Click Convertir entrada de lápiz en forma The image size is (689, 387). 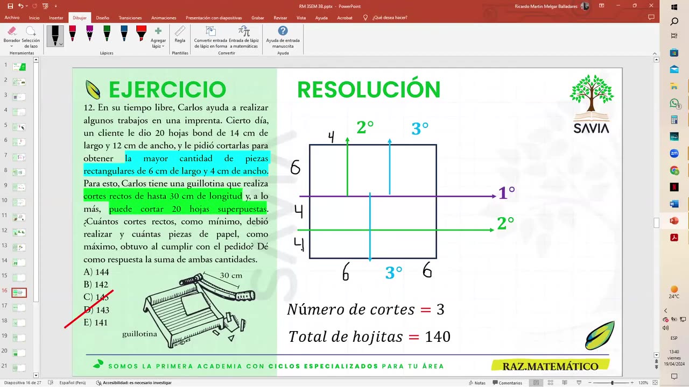pyautogui.click(x=210, y=37)
